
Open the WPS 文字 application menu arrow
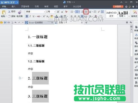tap(17, 2)
